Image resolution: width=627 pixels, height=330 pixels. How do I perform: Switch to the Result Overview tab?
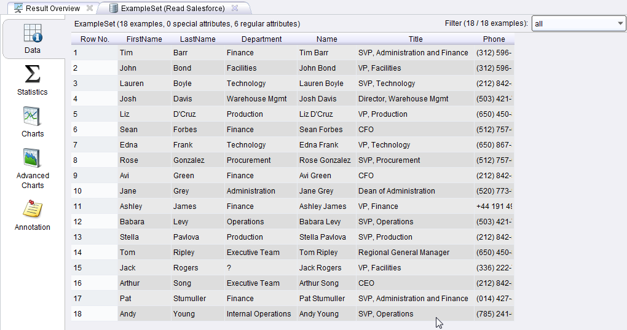(x=52, y=9)
